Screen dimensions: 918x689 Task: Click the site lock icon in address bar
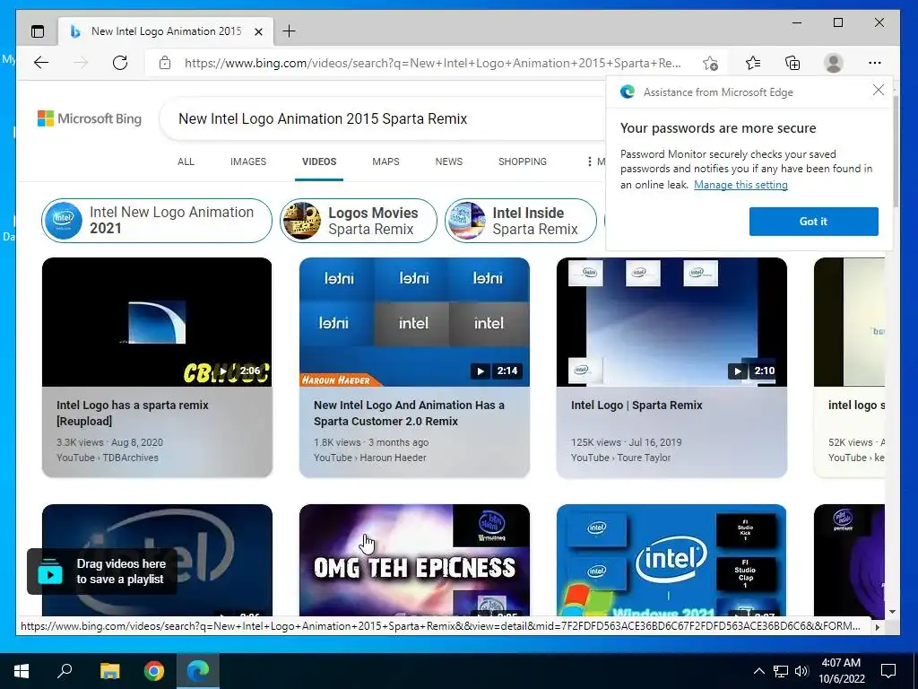click(x=165, y=63)
